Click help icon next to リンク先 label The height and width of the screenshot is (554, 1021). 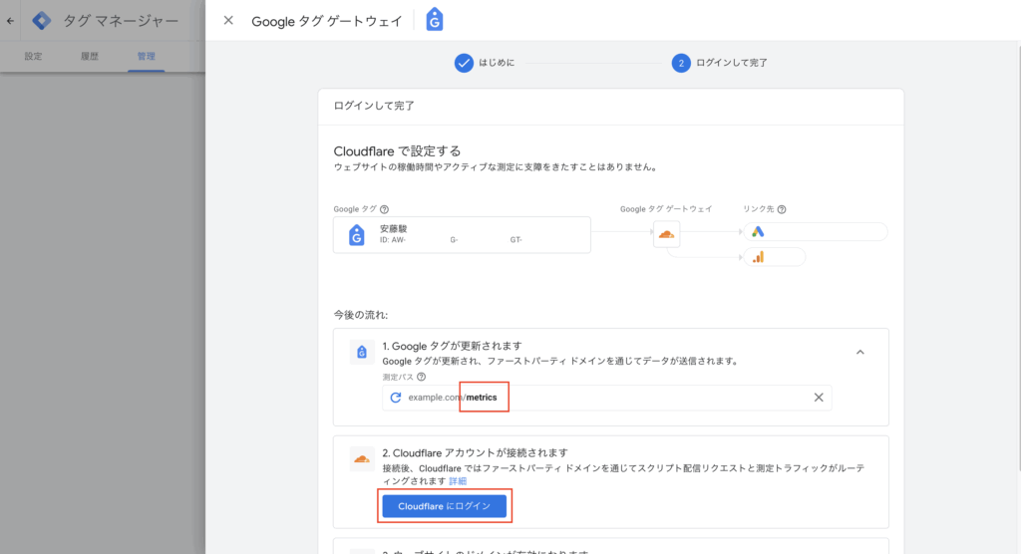click(x=782, y=209)
